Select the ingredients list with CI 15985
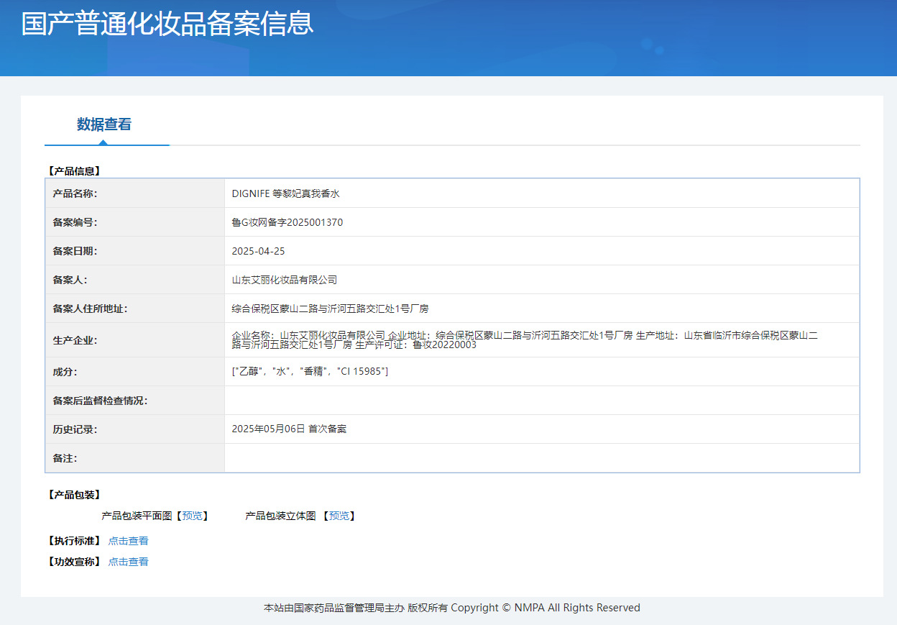 pyautogui.click(x=310, y=372)
